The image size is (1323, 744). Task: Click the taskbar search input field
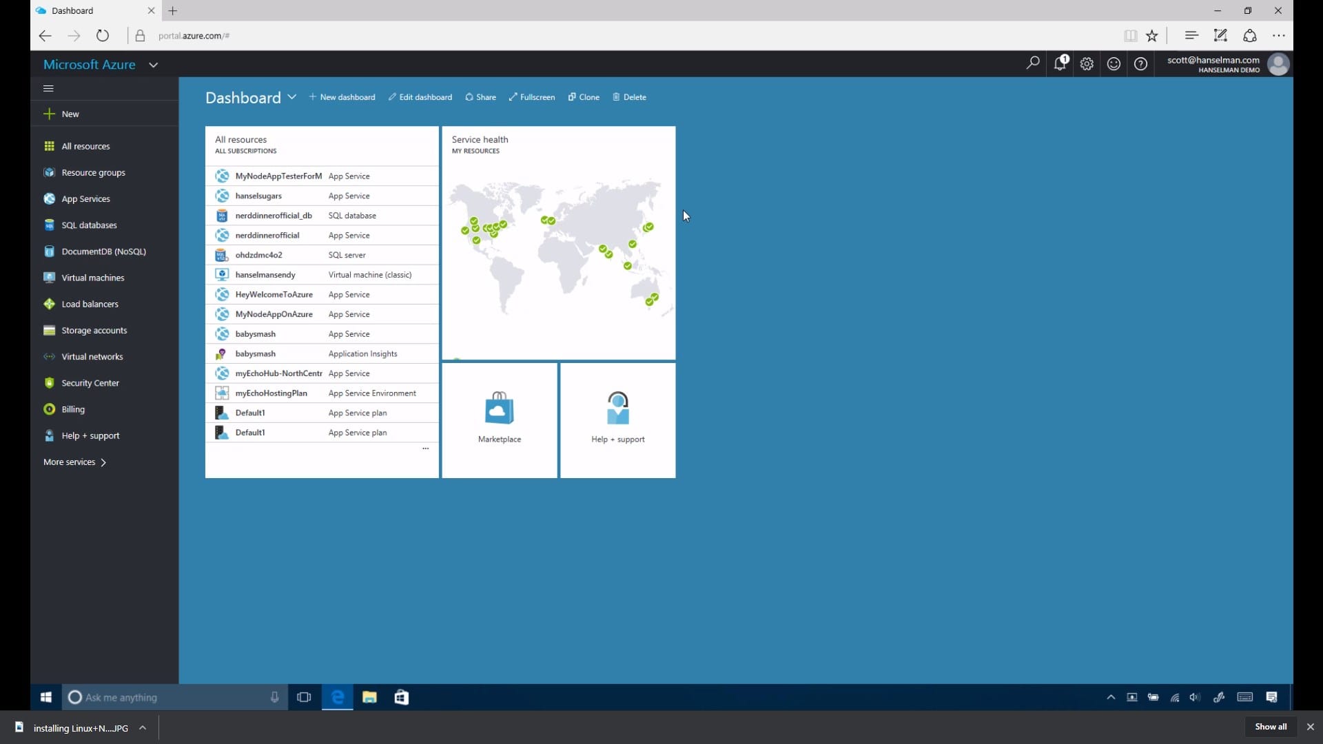(x=173, y=696)
